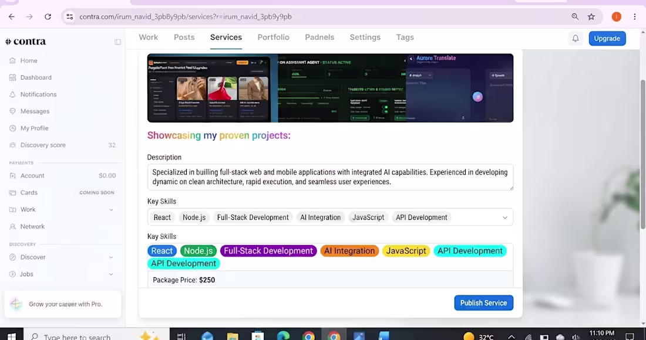Click the gray JavaScript skill chip
Screen dimensions: 646x340
click(x=368, y=217)
